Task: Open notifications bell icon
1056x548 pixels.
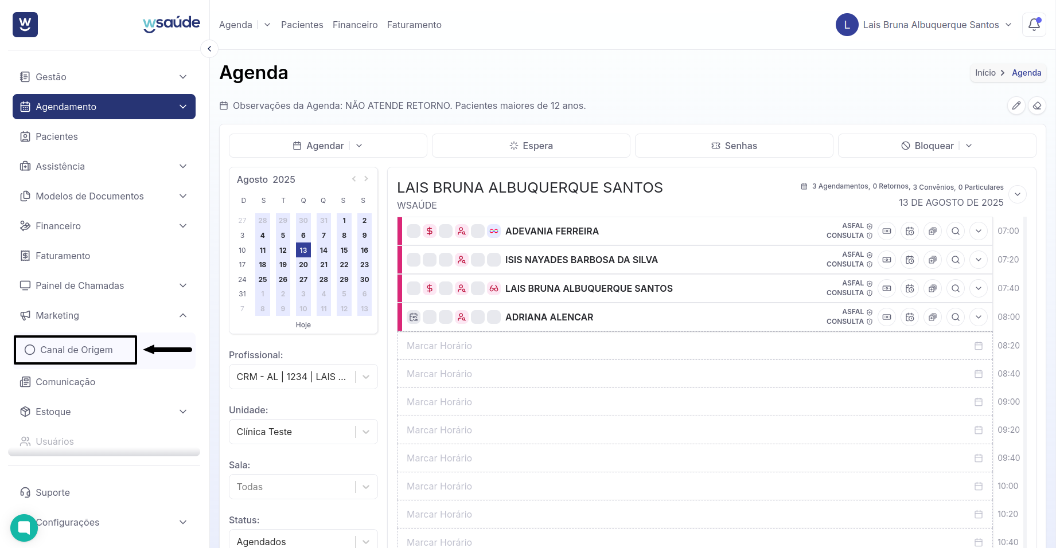Action: (1034, 25)
